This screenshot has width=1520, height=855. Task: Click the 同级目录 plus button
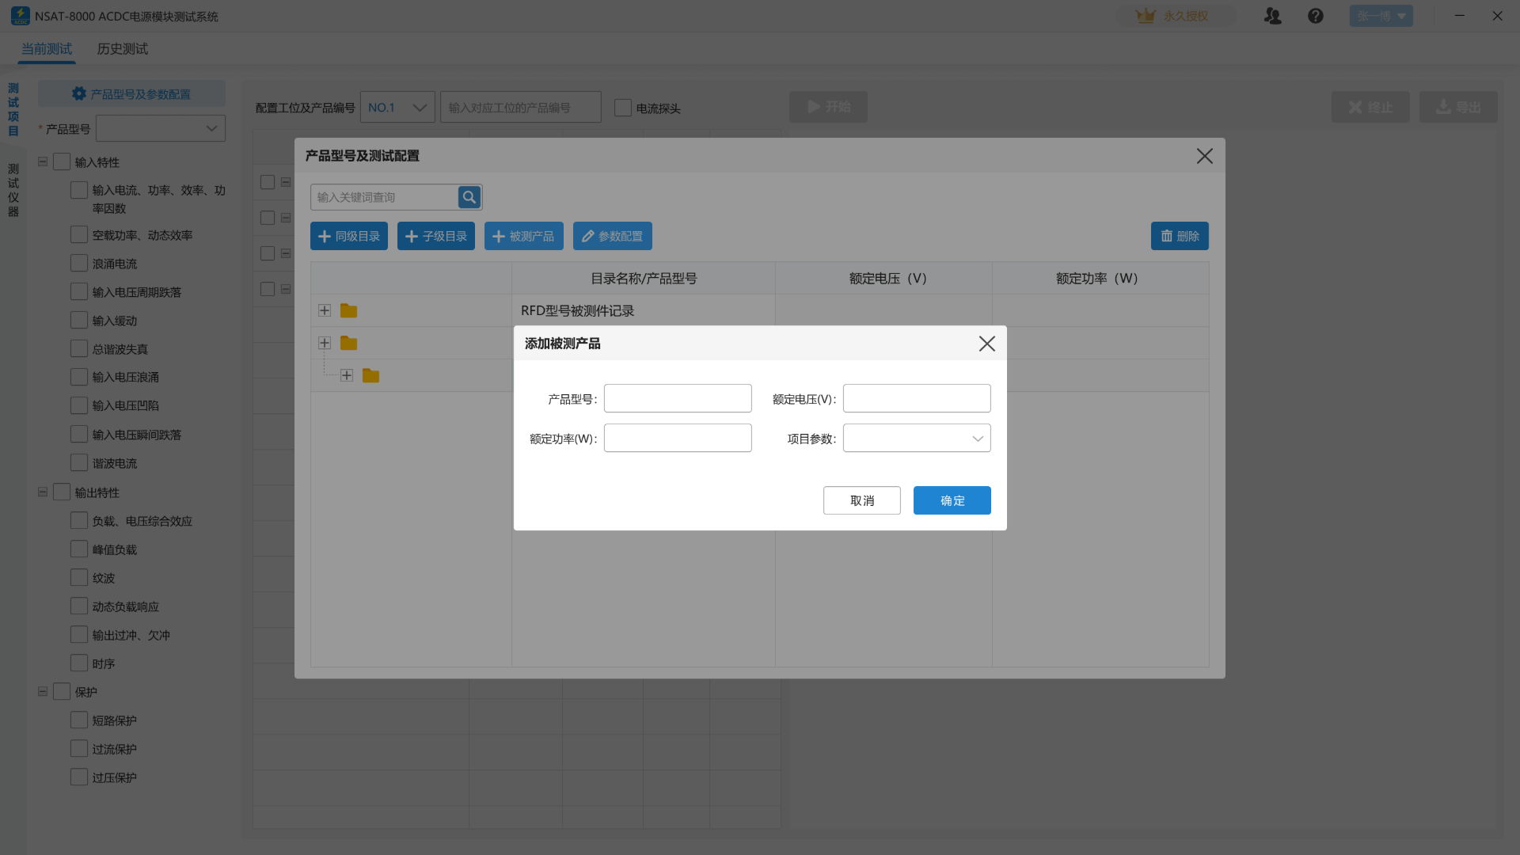point(348,236)
